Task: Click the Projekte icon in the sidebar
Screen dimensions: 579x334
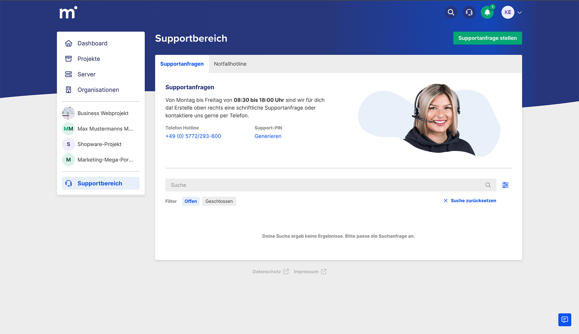Action: pyautogui.click(x=68, y=58)
